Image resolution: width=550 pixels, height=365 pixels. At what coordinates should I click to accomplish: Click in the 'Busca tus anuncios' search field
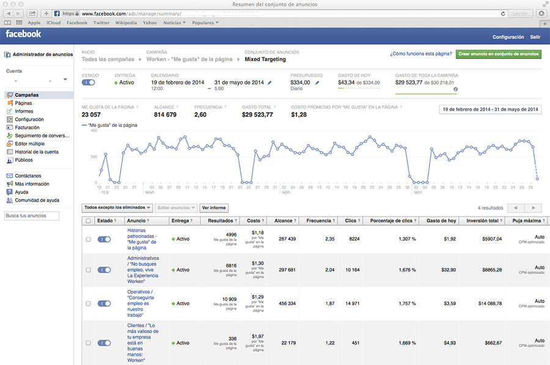pyautogui.click(x=32, y=215)
